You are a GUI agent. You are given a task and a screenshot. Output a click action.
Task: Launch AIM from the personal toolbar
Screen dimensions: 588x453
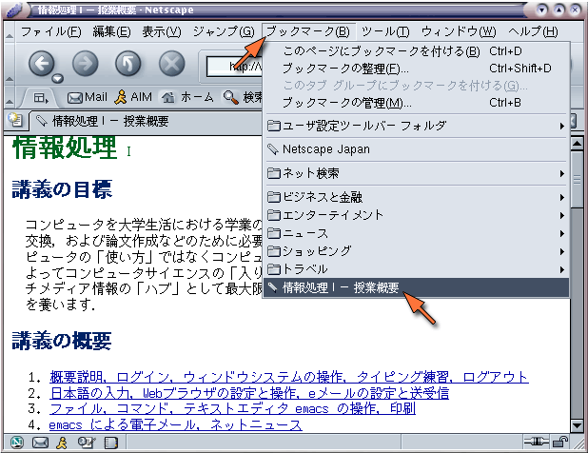133,97
